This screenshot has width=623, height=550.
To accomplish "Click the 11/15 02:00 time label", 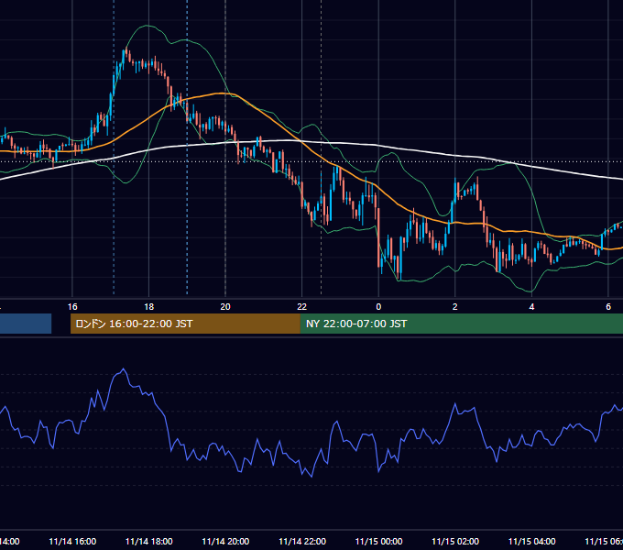I will (455, 542).
